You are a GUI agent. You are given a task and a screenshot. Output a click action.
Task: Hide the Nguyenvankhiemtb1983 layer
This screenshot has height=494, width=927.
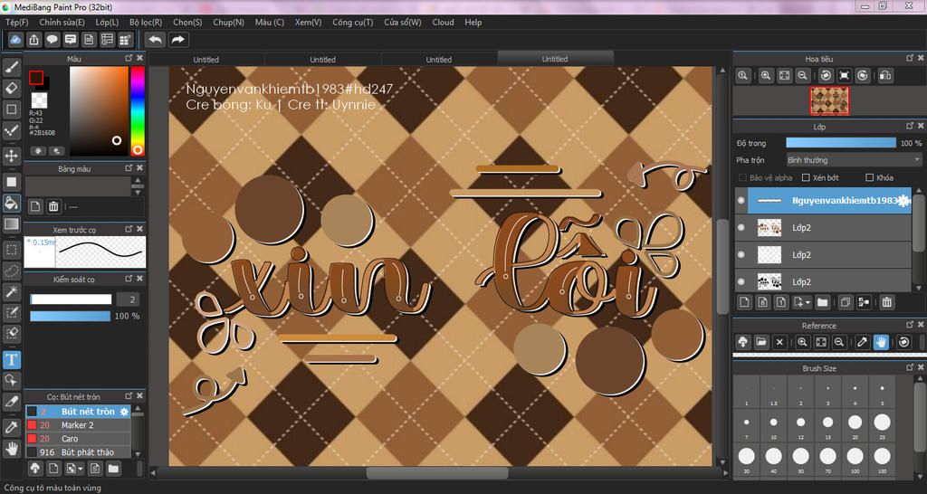click(x=741, y=201)
